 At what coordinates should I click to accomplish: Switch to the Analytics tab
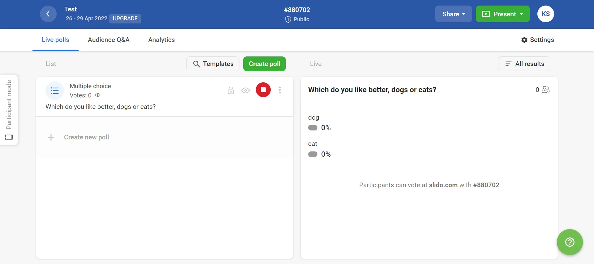[x=161, y=40]
